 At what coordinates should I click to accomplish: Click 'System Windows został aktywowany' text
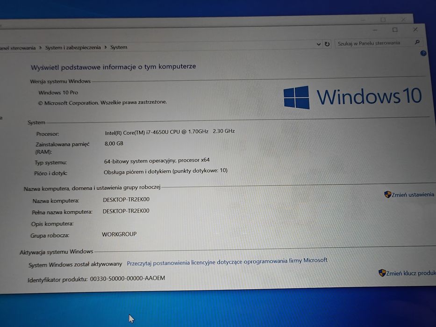[75, 264]
